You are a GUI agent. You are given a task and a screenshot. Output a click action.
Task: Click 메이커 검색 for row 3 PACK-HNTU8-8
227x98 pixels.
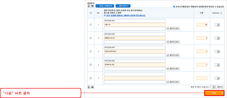(x=173, y=55)
